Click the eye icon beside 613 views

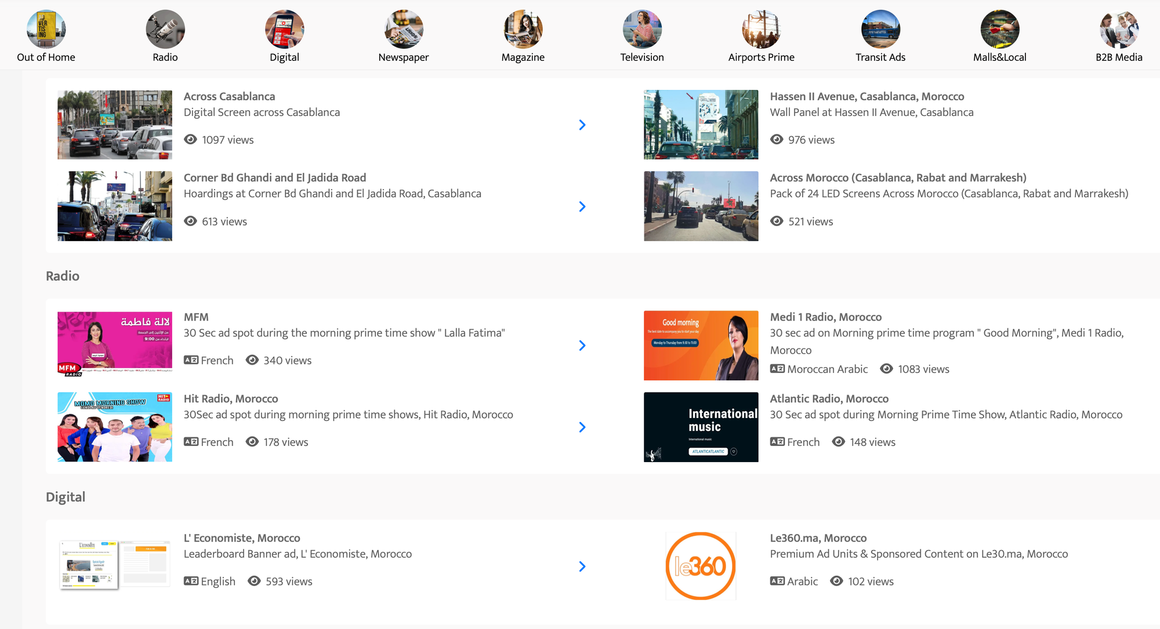[x=190, y=221]
